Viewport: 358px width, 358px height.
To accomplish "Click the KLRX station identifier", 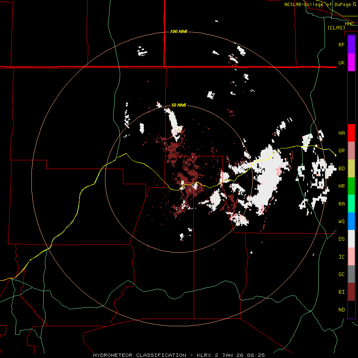I will point(204,355).
